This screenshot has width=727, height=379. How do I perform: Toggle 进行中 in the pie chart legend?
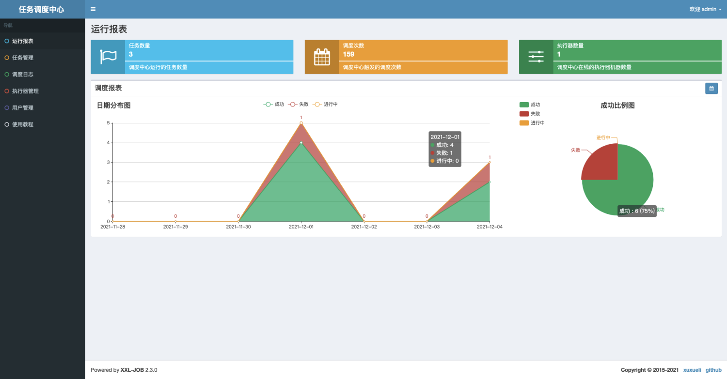(532, 123)
